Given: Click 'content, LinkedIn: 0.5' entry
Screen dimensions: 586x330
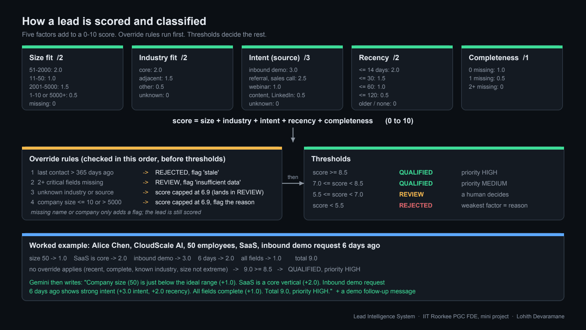Looking at the screenshot, I should click(277, 95).
